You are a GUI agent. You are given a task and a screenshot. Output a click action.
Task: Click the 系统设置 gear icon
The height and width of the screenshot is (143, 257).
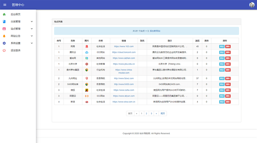point(4,43)
